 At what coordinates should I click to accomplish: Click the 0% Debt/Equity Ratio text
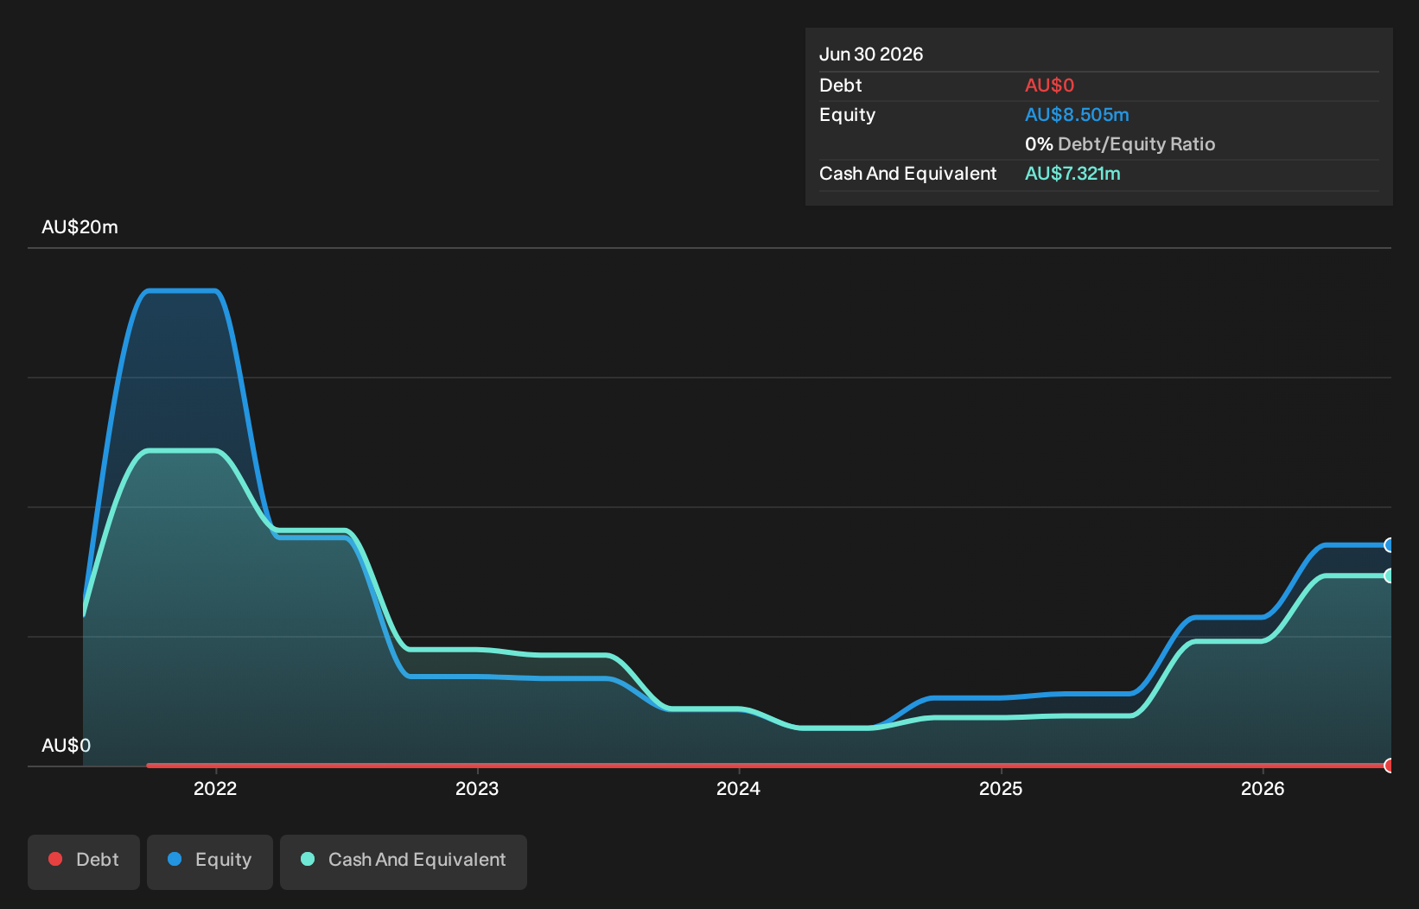(x=1120, y=144)
